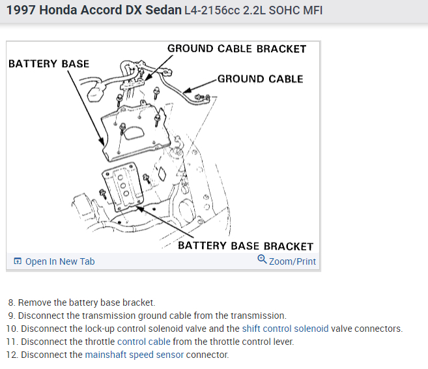The width and height of the screenshot is (428, 369).
Task: Click the BATTERY BASE label at upper left
Action: [48, 64]
